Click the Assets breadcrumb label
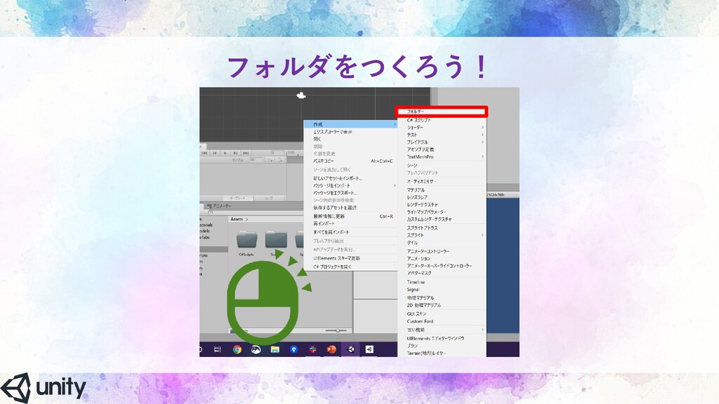The width and height of the screenshot is (719, 404). coord(237,220)
